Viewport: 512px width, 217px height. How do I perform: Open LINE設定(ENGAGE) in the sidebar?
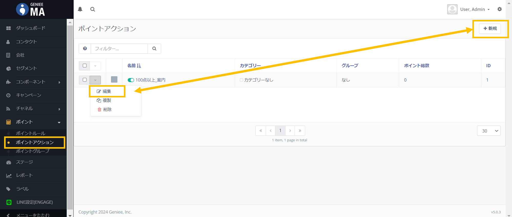(34, 202)
